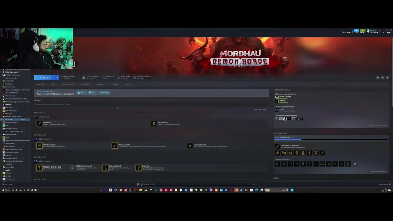Image resolution: width=393 pixels, height=221 pixels.
Task: Open Instagram icon on Windows taskbar
Action: pos(126,190)
